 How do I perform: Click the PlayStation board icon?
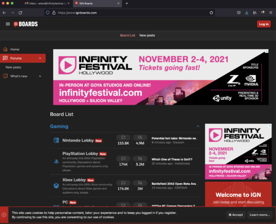point(56,161)
